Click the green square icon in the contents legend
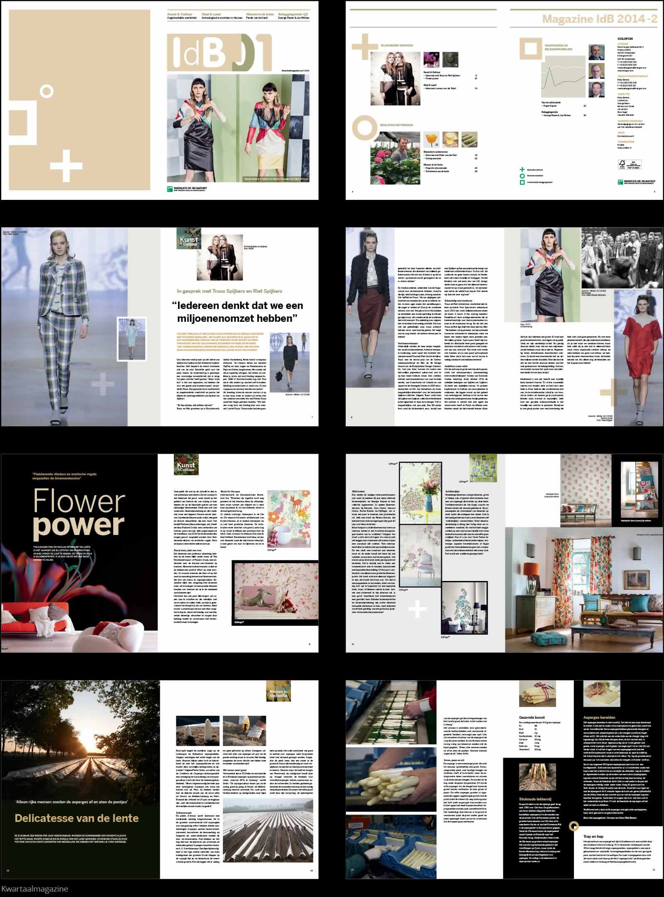This screenshot has width=664, height=897. (522, 182)
